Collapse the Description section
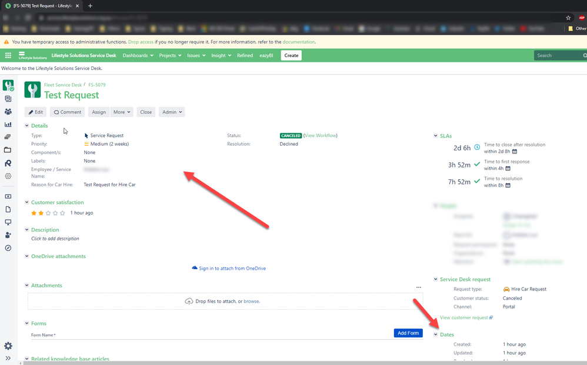The image size is (587, 365). [26, 230]
